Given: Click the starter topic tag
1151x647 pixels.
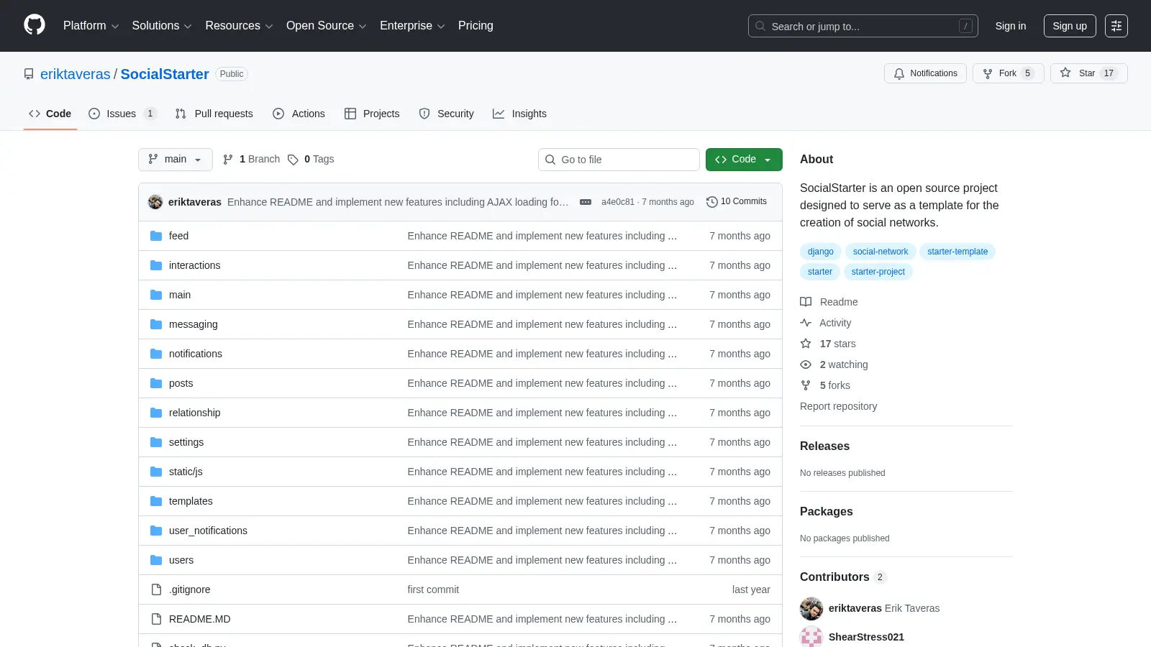Looking at the screenshot, I should [819, 272].
